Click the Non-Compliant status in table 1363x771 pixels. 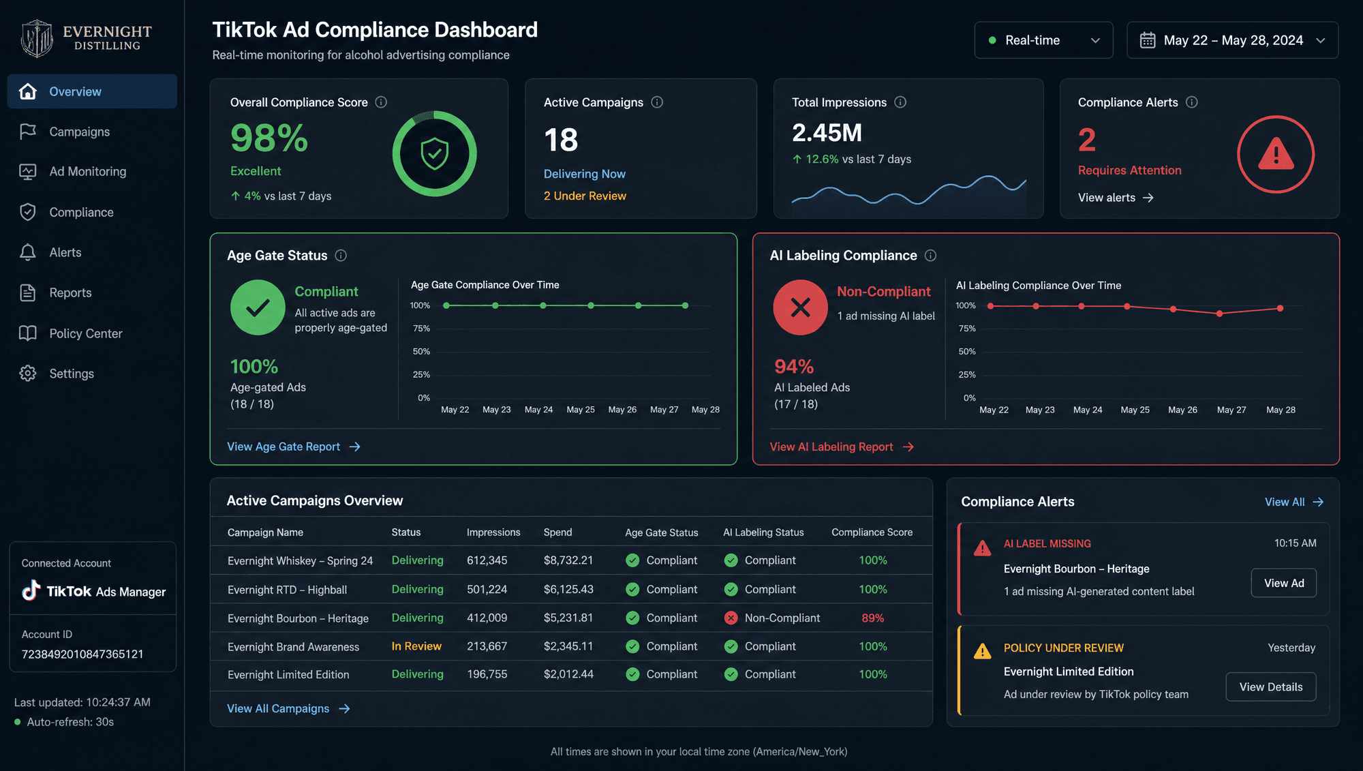pos(782,618)
